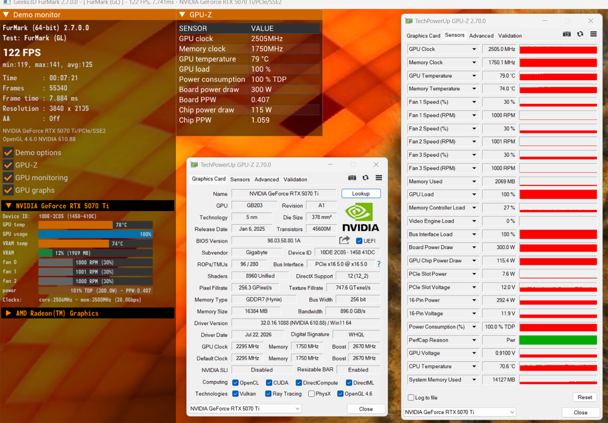Click the Chip PPW value 1.059
This screenshot has width=608, height=423.
260,120
